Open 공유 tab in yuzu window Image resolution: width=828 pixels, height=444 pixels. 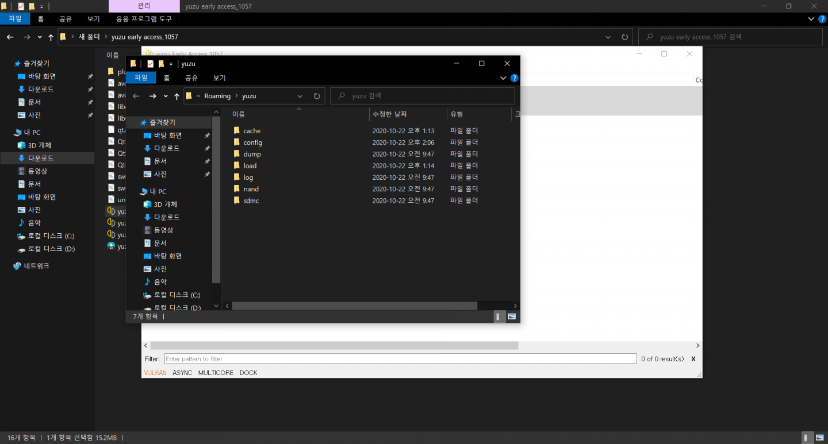191,78
